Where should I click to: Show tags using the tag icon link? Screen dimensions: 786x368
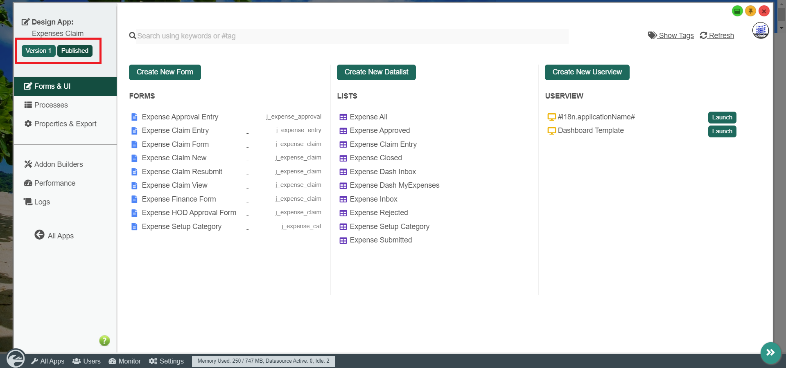(x=671, y=36)
